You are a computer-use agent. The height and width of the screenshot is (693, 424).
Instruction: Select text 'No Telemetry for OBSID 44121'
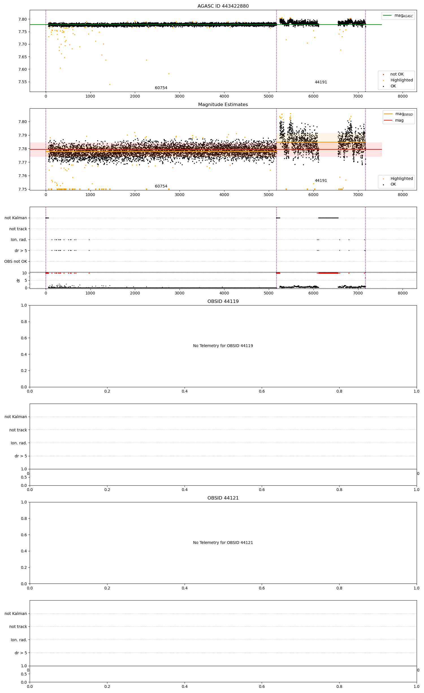click(x=223, y=543)
